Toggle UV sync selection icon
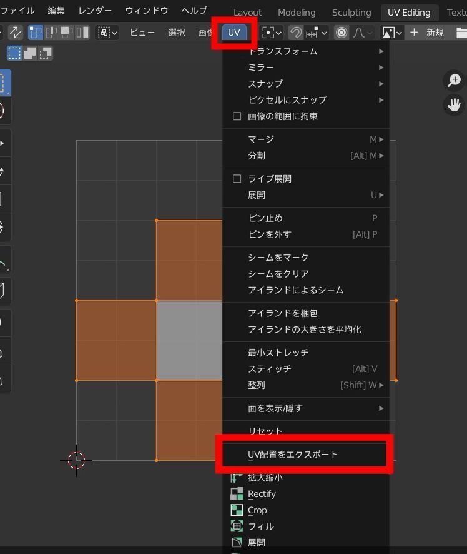 [x=15, y=33]
